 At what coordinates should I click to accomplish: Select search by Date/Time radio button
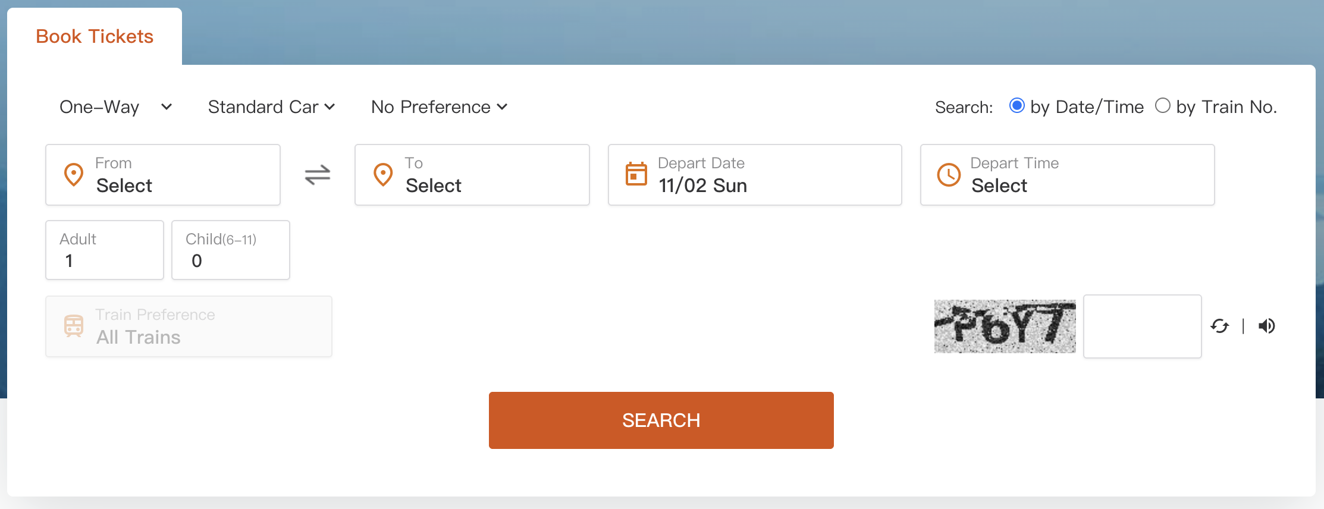1016,106
